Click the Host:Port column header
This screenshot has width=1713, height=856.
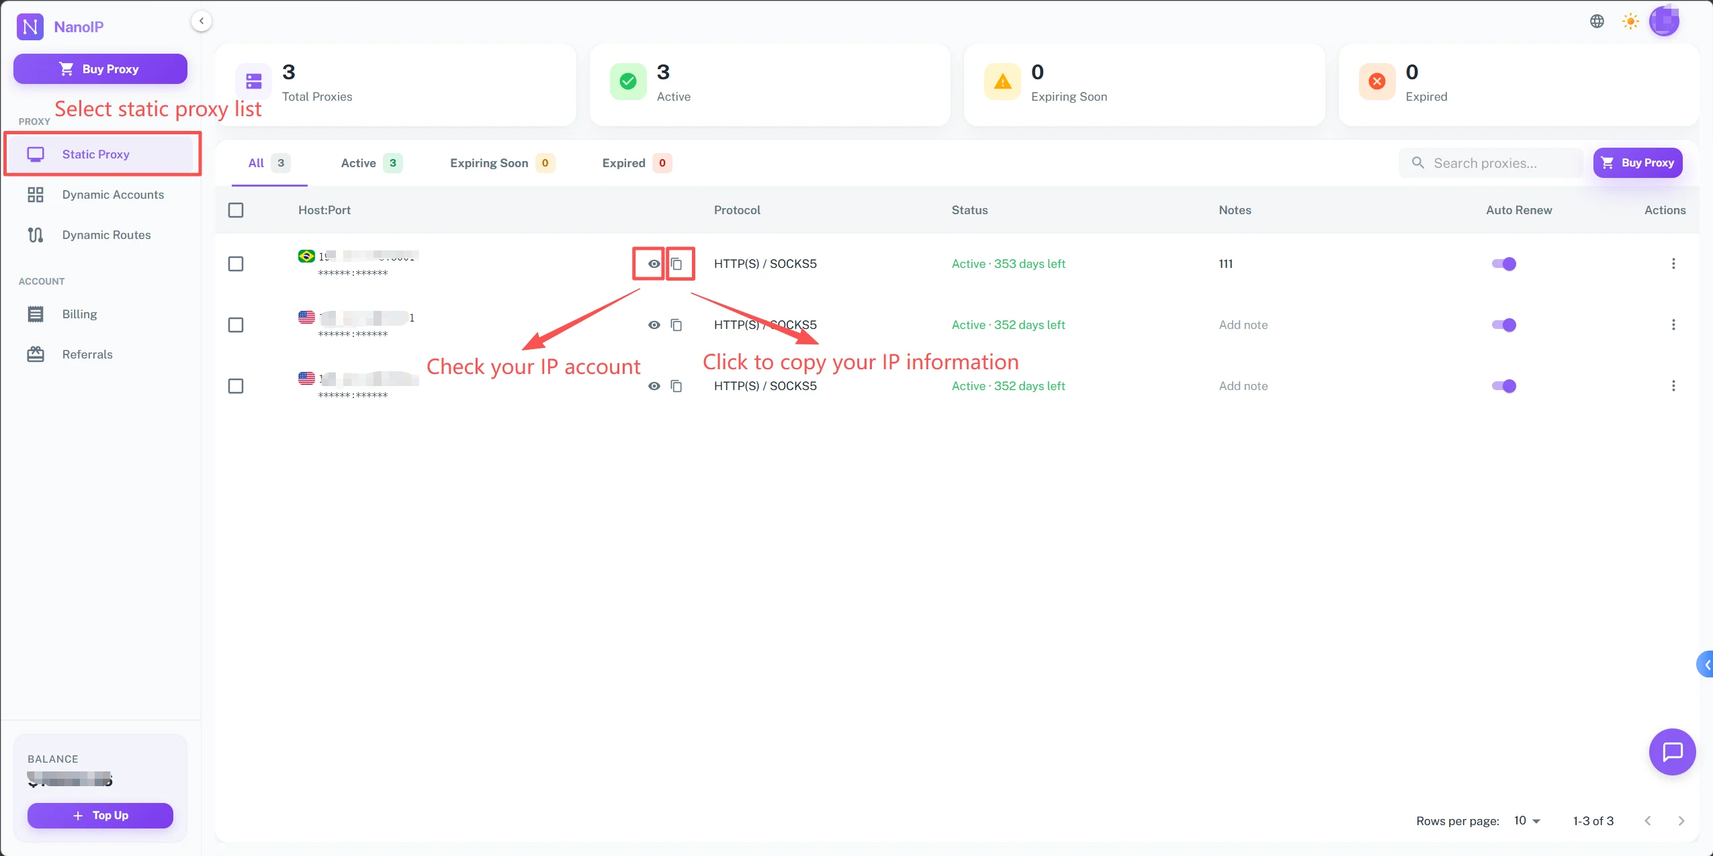(324, 210)
